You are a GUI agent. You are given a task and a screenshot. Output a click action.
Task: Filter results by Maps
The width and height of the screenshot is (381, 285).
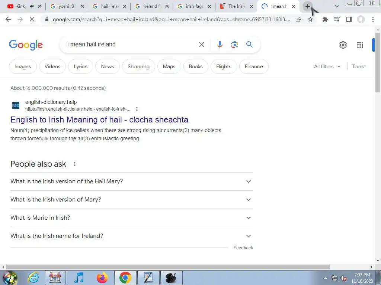(169, 66)
